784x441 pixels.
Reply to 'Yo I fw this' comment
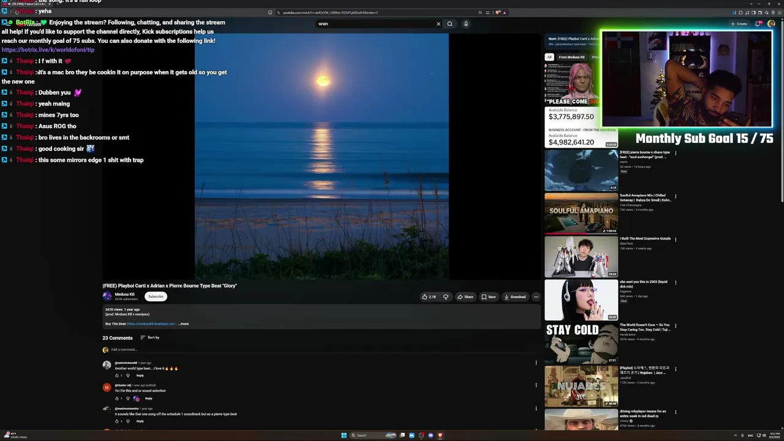point(148,398)
